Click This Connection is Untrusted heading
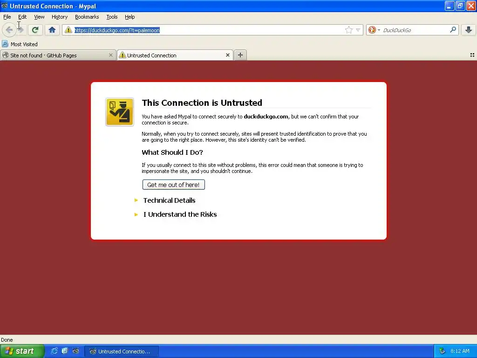The image size is (477, 358). (202, 103)
